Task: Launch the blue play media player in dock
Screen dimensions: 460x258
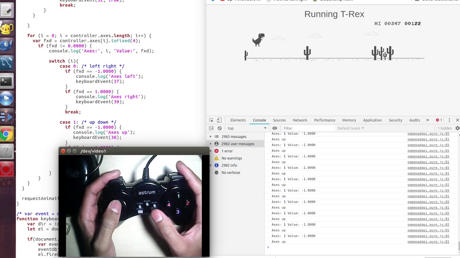Action: click(6, 99)
